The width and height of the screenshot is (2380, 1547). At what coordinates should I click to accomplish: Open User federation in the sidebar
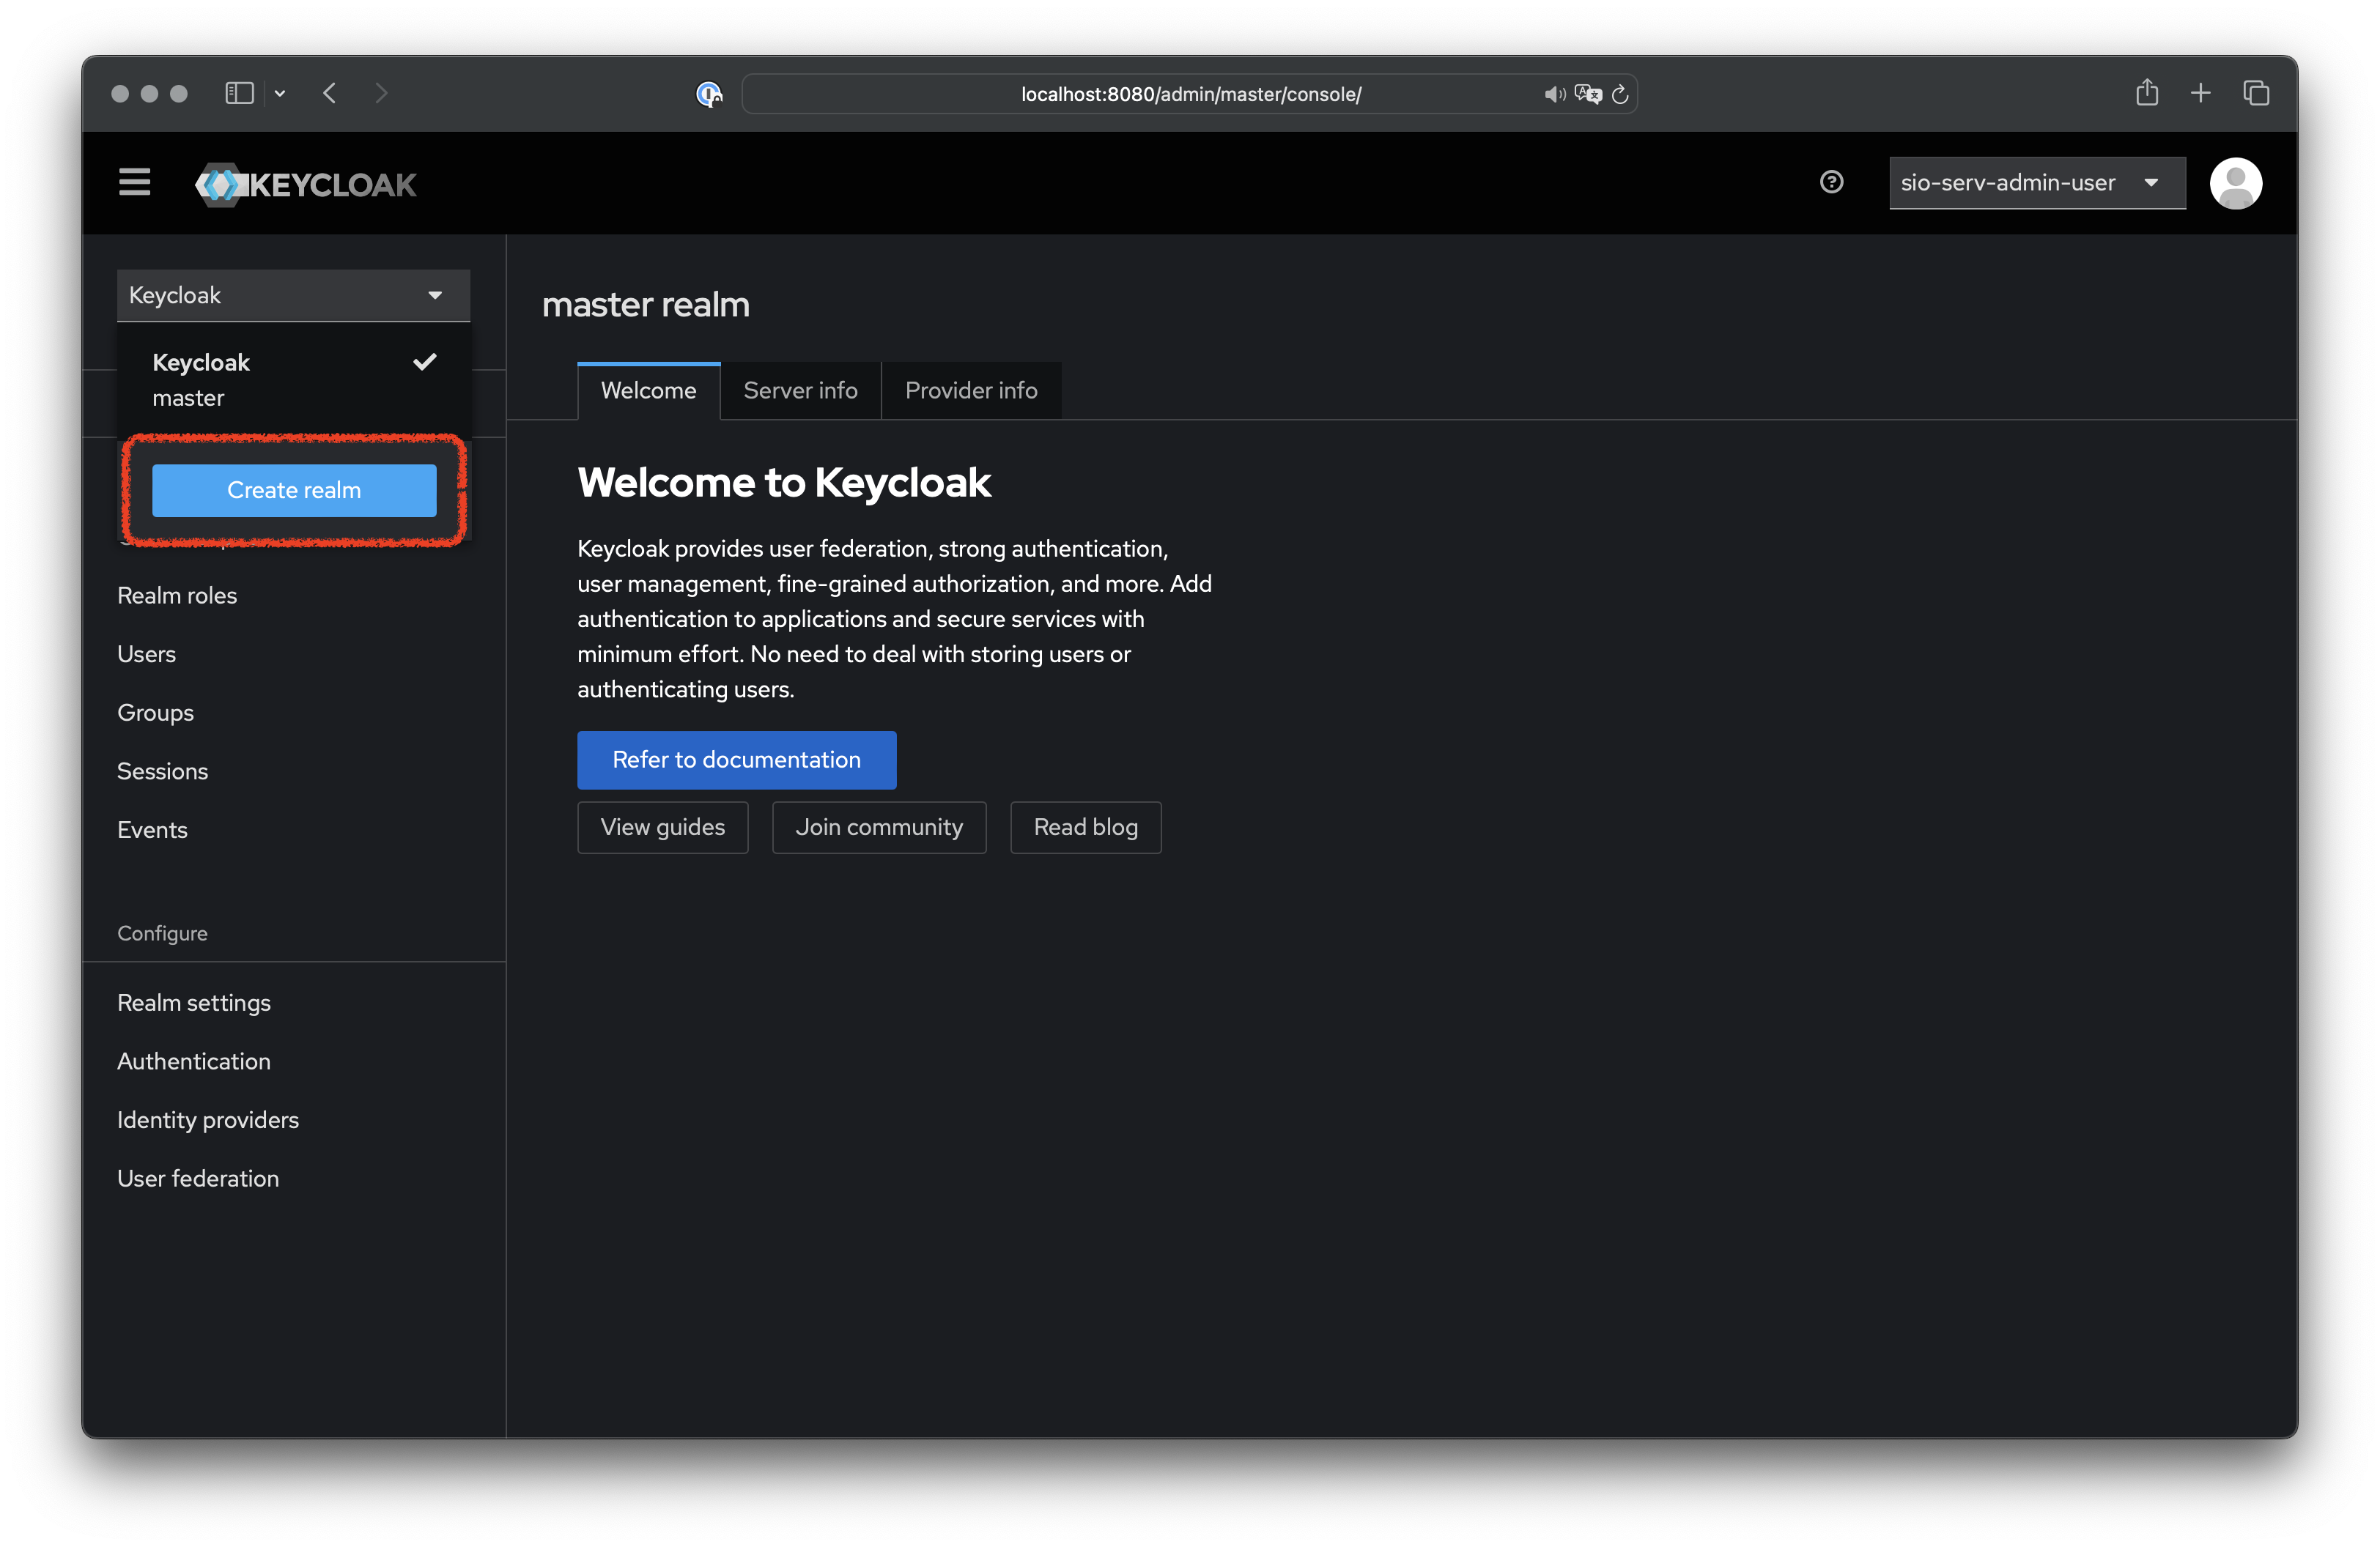[x=197, y=1179]
